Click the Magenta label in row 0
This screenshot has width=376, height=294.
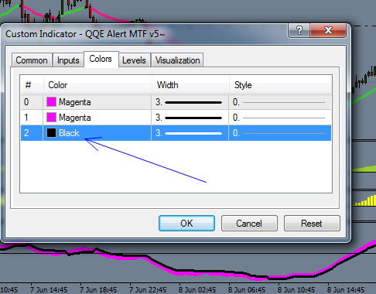tap(75, 102)
